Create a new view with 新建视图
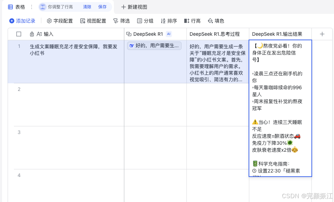The height and width of the screenshot is (202, 334). click(x=134, y=7)
